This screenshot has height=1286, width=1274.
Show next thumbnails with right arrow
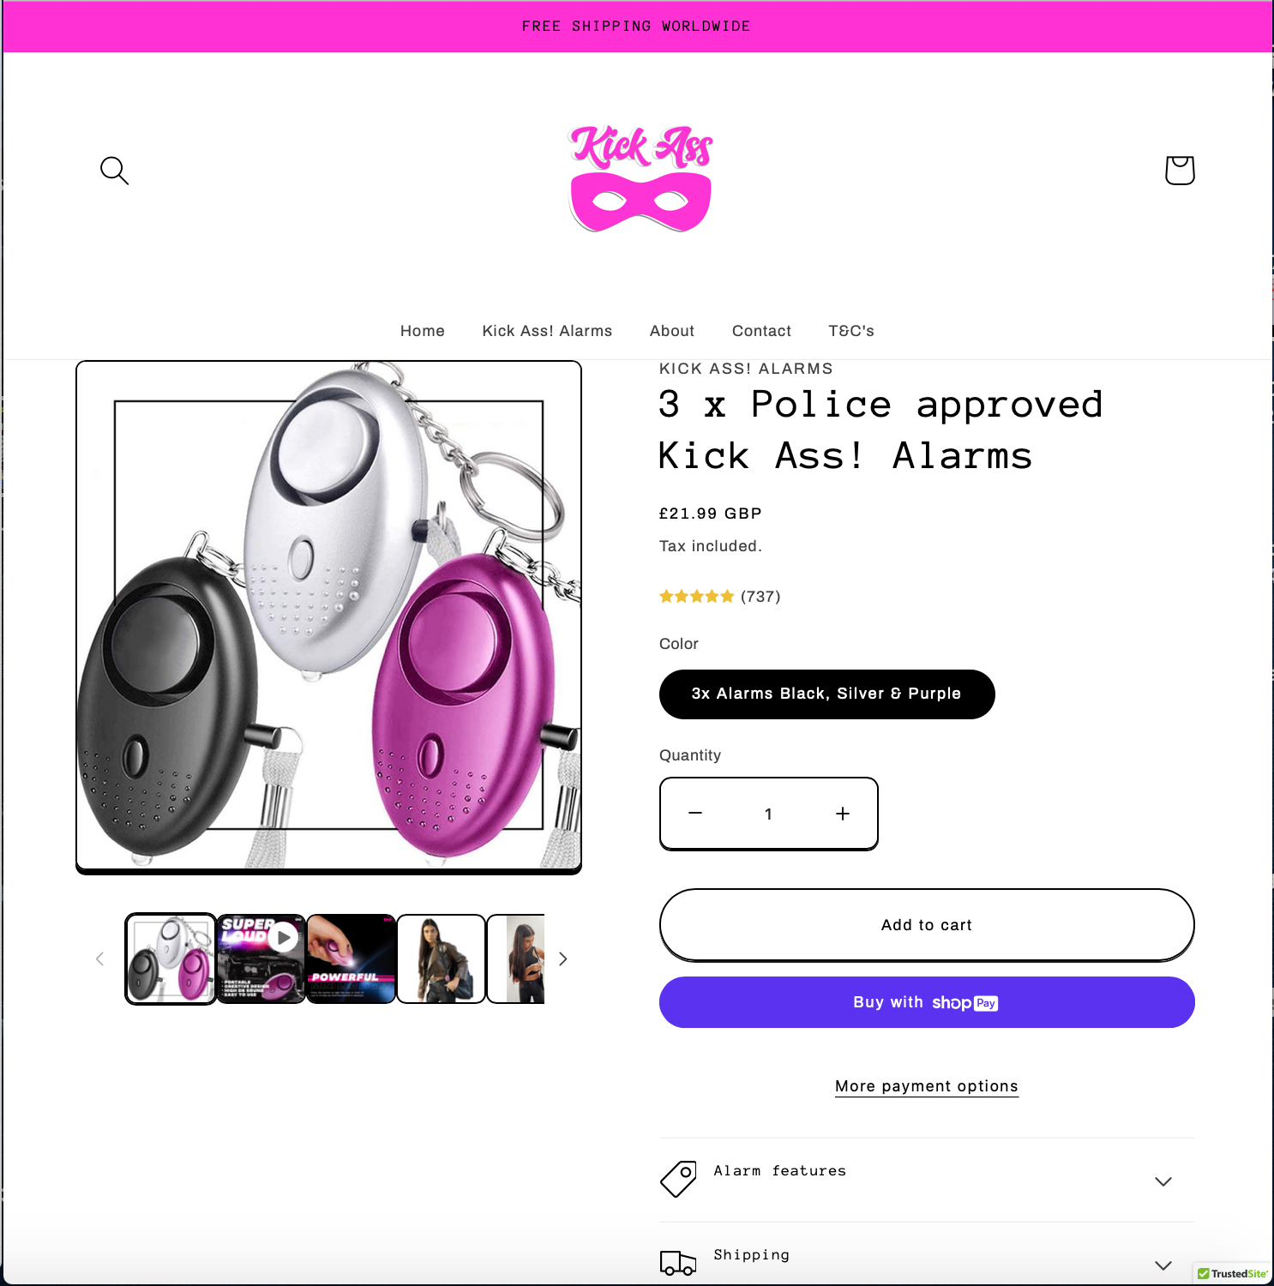(563, 958)
